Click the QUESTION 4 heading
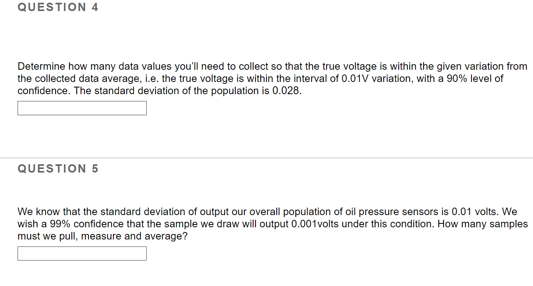Viewport: 533px width, 286px height. 58,7
